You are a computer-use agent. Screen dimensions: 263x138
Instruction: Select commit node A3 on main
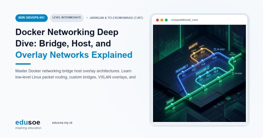pyautogui.click(x=204, y=86)
